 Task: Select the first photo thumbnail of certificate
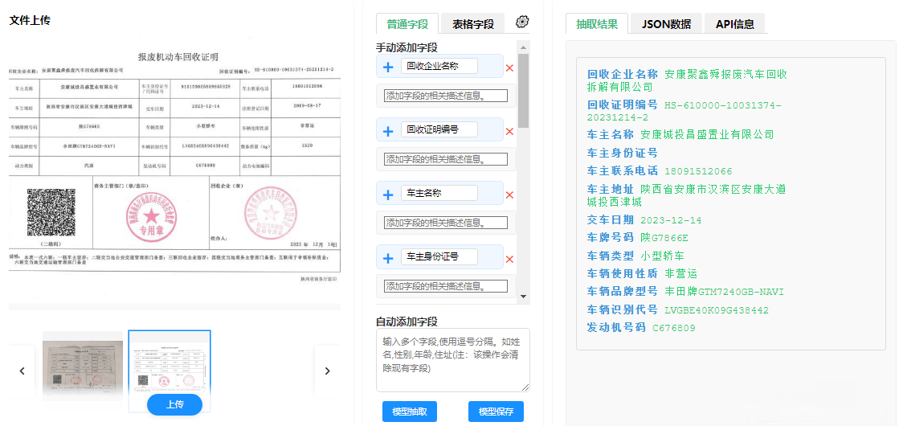click(83, 366)
